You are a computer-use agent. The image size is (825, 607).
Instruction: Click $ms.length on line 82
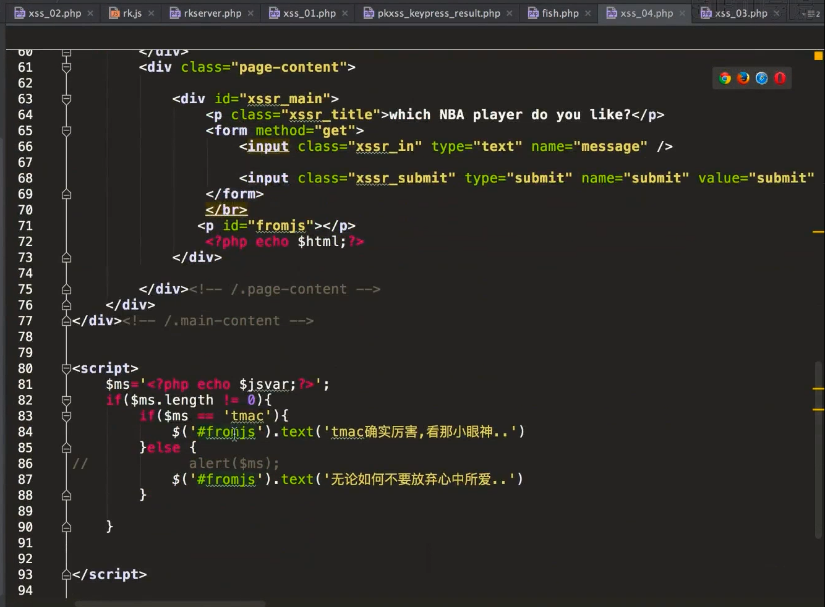point(172,401)
